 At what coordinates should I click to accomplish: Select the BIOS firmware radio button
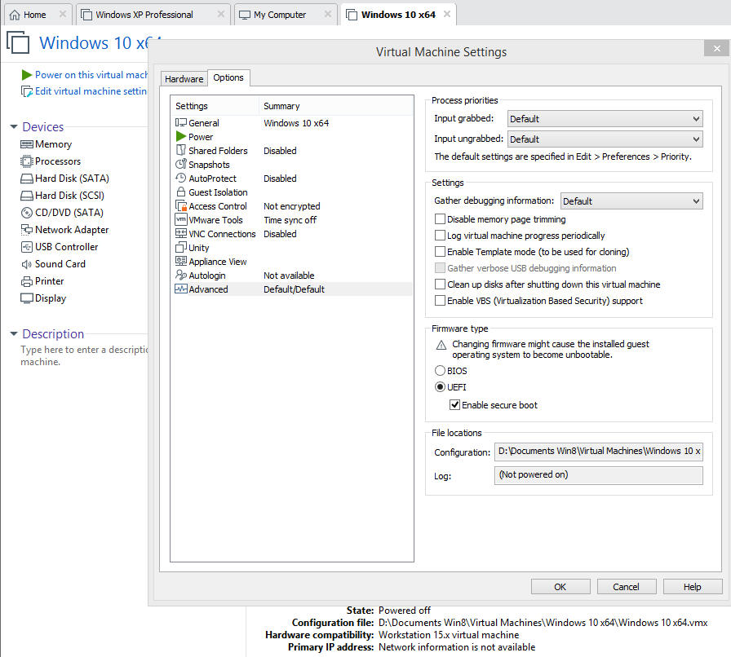click(441, 371)
